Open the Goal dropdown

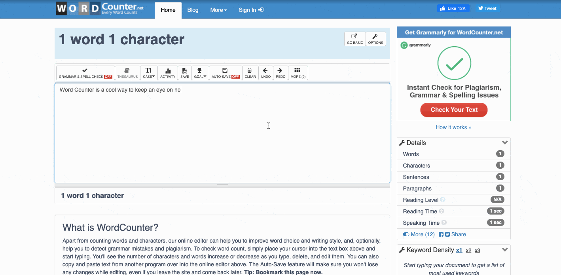[200, 73]
